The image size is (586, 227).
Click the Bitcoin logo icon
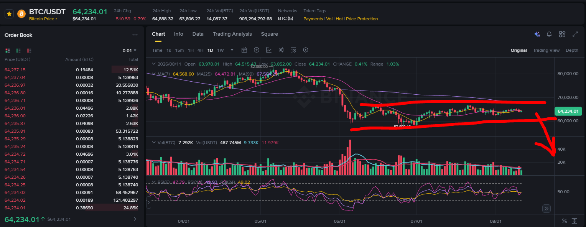pyautogui.click(x=21, y=14)
